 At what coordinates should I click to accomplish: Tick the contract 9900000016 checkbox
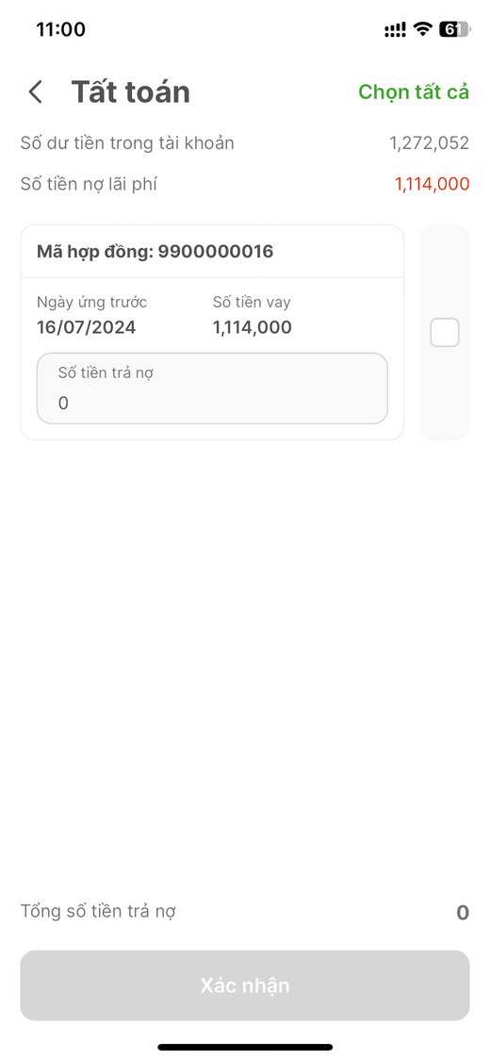(445, 332)
